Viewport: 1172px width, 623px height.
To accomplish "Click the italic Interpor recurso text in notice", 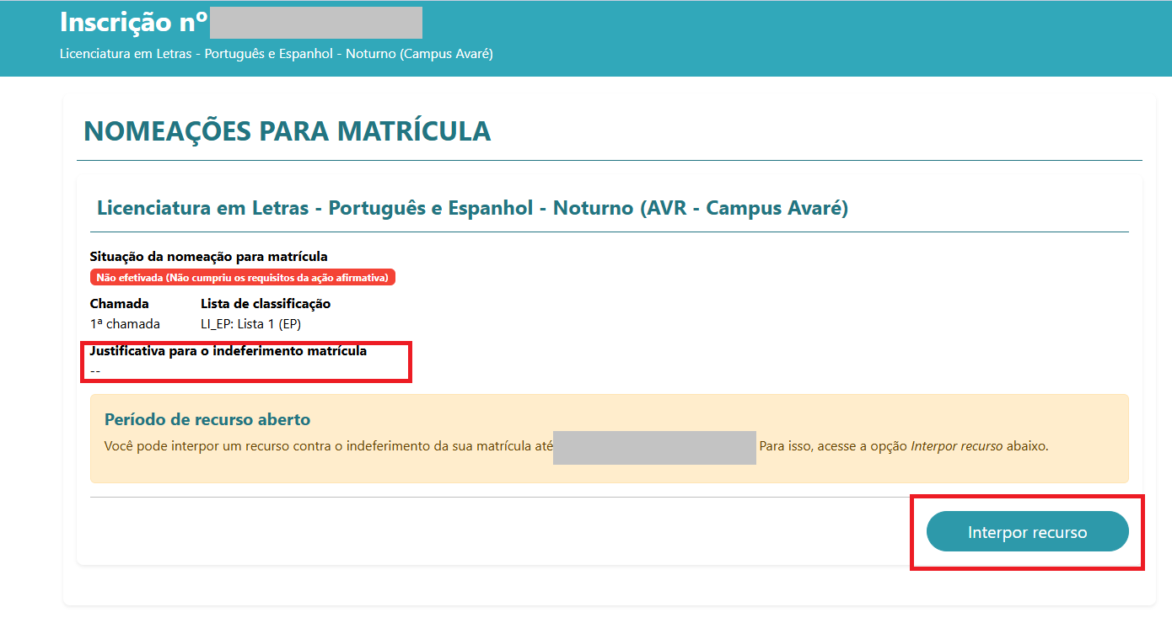I will 956,446.
